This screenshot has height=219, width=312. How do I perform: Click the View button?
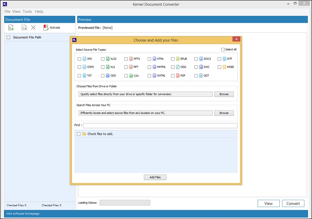[269, 203]
